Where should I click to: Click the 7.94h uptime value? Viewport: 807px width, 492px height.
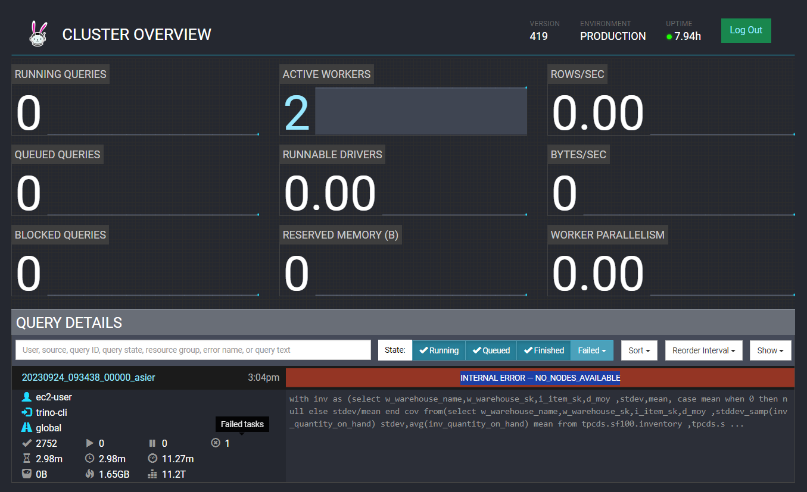688,36
